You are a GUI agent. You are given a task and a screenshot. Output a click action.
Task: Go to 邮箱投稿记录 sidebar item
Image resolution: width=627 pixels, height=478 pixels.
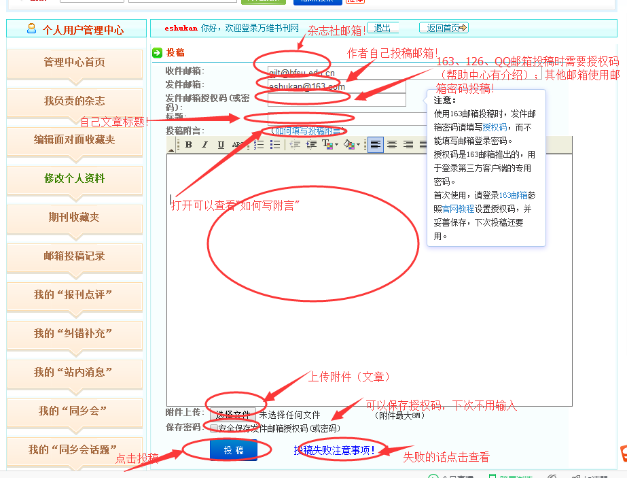[74, 256]
